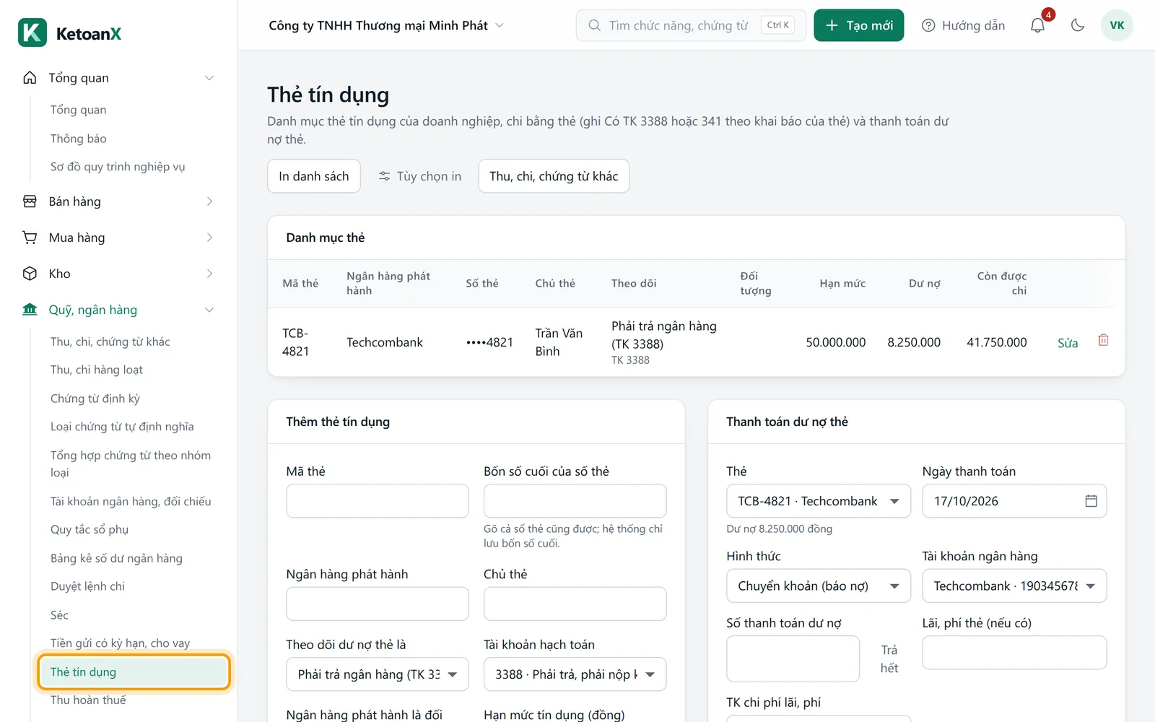Open Bảng kê số dư ngân hàng
This screenshot has width=1155, height=722.
point(116,558)
